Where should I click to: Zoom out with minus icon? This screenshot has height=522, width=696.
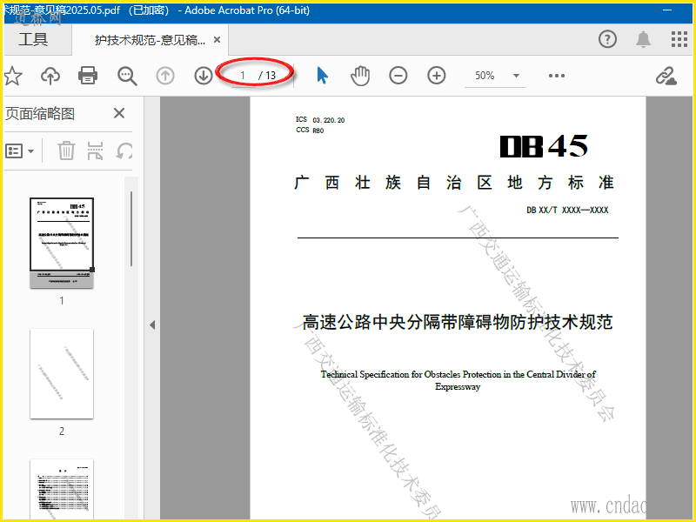398,76
